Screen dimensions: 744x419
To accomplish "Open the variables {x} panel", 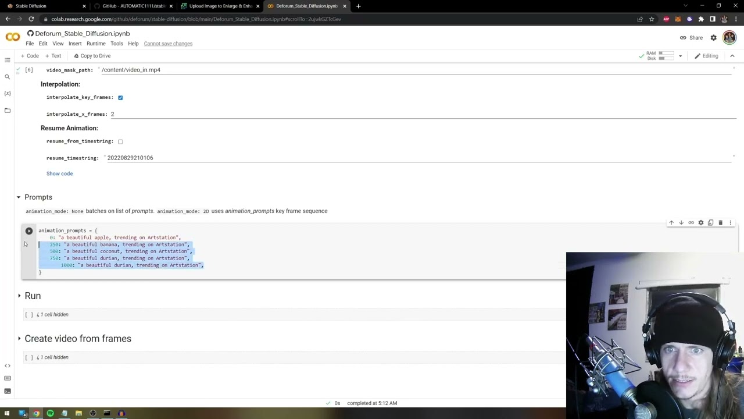I will tap(8, 93).
